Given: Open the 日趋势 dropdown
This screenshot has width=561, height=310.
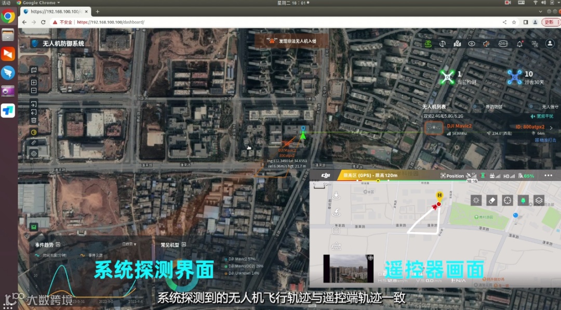Looking at the screenshot, I should click(x=129, y=244).
